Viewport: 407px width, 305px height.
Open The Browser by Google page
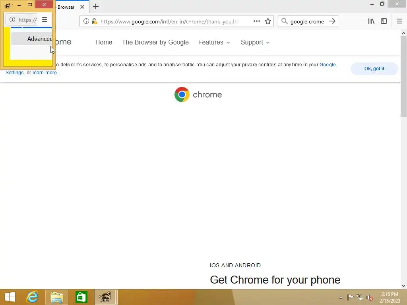[x=155, y=42]
